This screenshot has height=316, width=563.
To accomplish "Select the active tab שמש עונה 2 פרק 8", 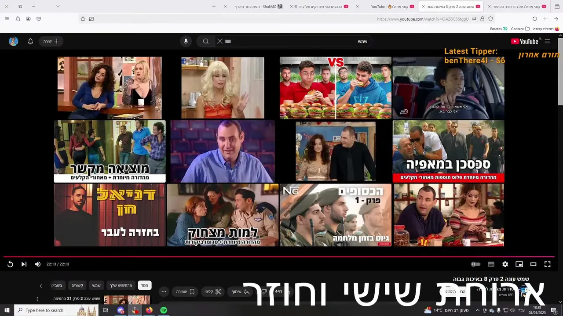I will 451,7.
